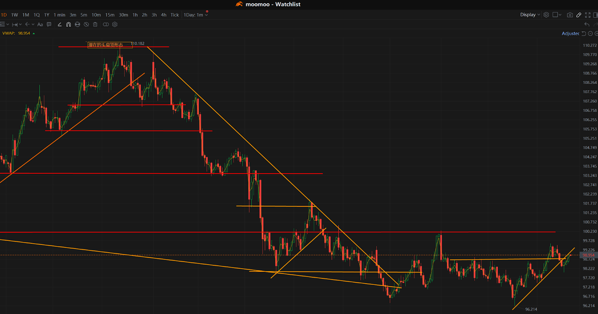The image size is (598, 314).
Task: Select the Chinese head-and-shoulders text annotation
Action: pos(110,45)
